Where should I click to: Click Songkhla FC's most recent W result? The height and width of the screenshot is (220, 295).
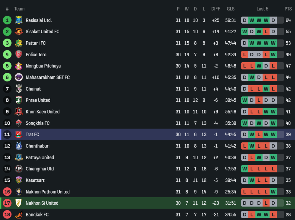273,123
